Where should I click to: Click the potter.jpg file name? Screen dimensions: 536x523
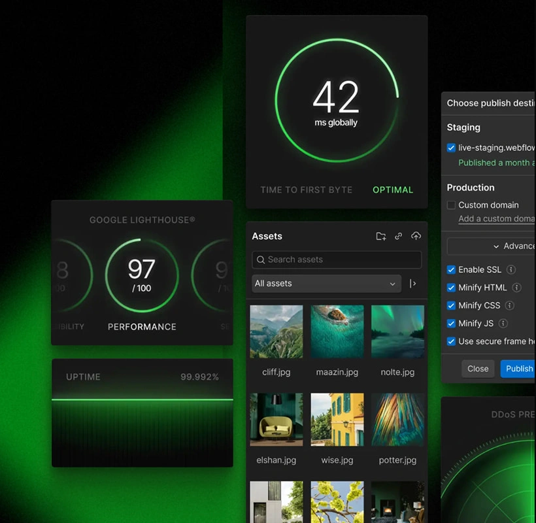coord(397,460)
